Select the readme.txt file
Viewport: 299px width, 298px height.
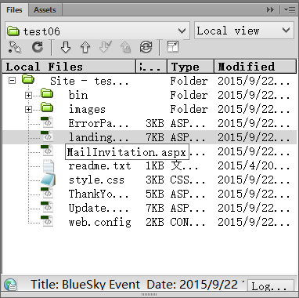[x=99, y=165]
